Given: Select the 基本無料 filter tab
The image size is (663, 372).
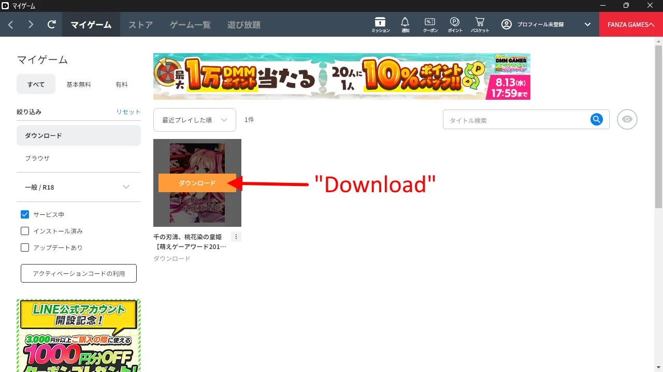Looking at the screenshot, I should 79,84.
